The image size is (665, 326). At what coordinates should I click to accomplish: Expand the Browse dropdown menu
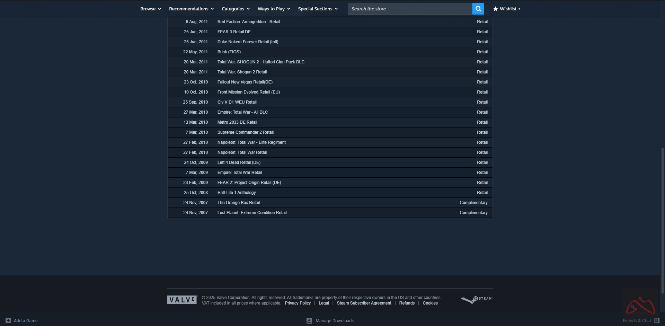(151, 9)
